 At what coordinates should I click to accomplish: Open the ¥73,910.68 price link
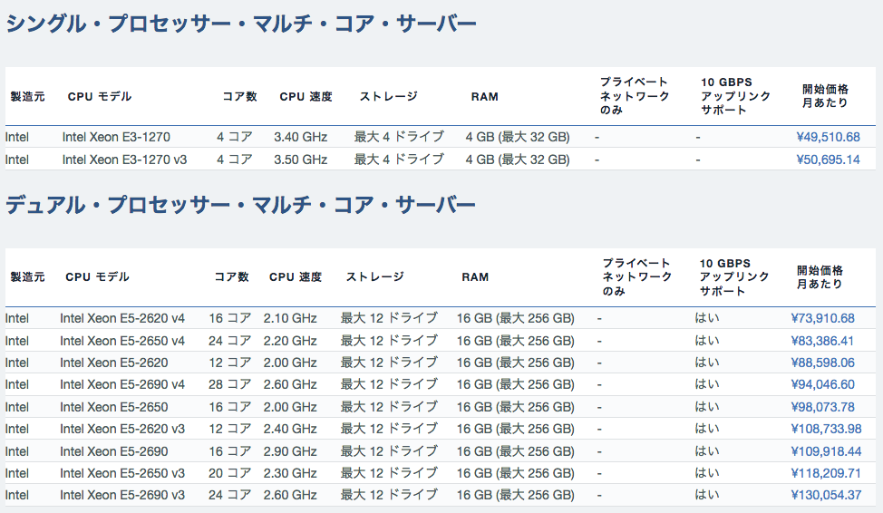[x=823, y=318]
